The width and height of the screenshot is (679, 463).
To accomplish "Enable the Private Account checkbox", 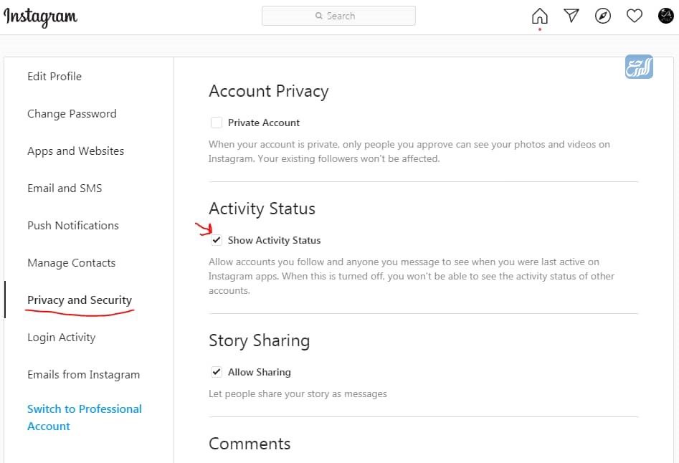I will coord(217,123).
